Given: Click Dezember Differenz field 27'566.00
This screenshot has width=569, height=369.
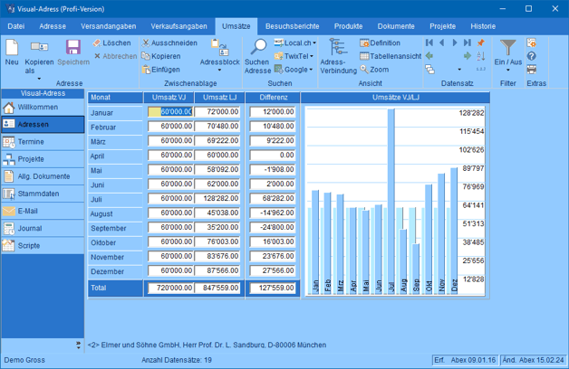Looking at the screenshot, I should [273, 270].
